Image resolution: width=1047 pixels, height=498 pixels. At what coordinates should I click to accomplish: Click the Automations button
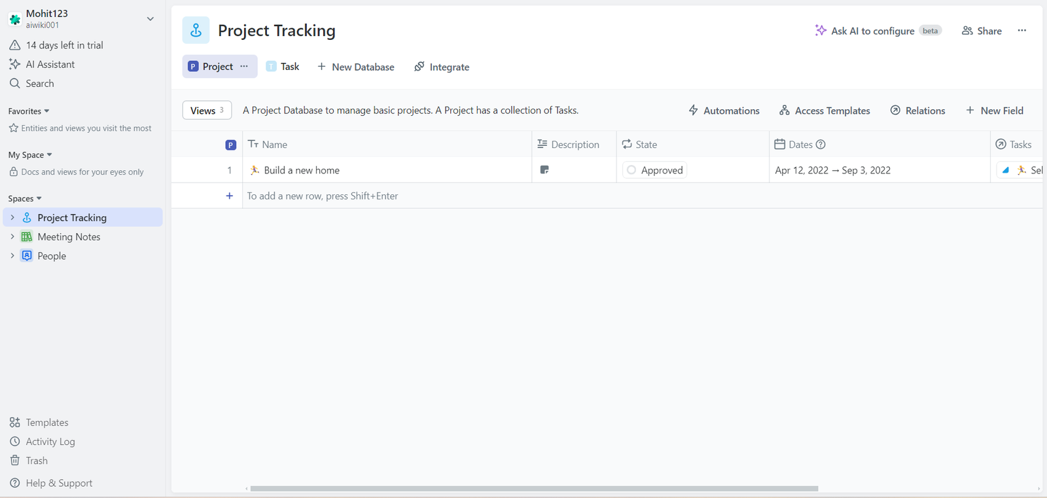[x=724, y=111]
